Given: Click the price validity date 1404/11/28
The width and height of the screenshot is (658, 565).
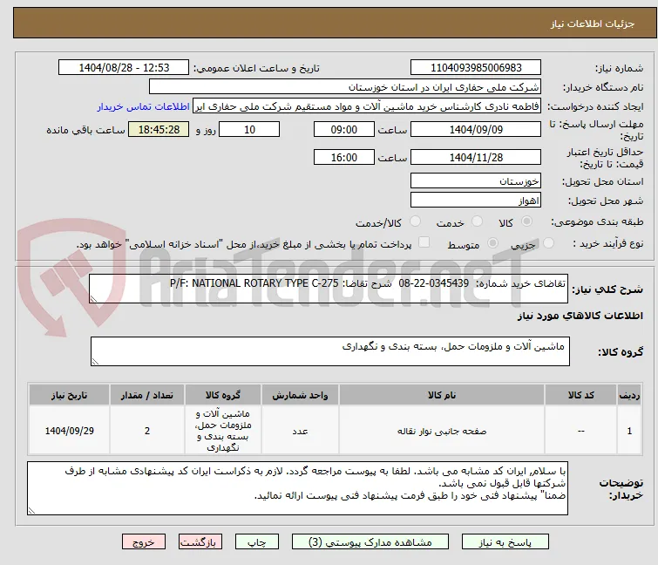Looking at the screenshot, I should (x=476, y=158).
